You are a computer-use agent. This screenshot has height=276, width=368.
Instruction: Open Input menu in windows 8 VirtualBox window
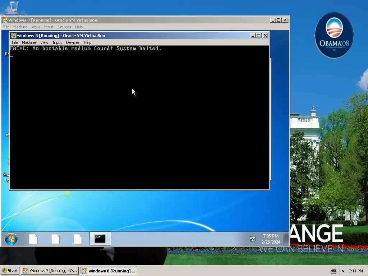57,42
